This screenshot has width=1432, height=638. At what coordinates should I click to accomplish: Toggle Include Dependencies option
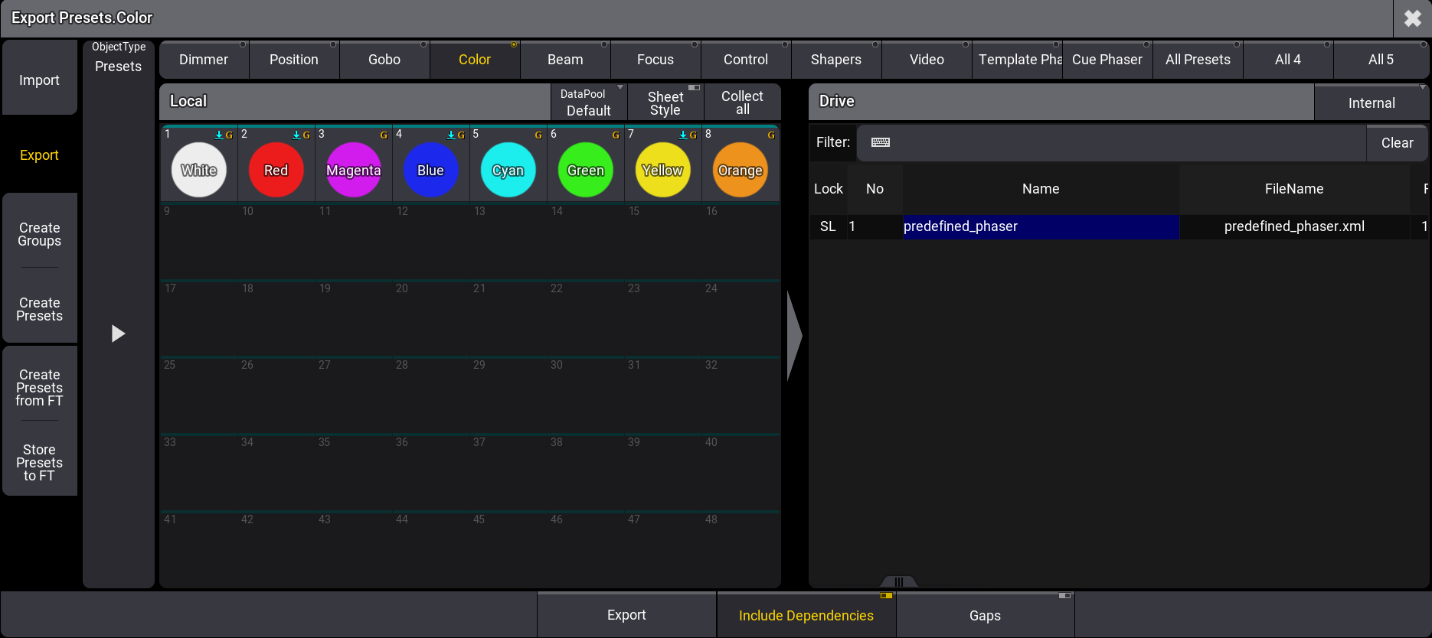tap(806, 615)
